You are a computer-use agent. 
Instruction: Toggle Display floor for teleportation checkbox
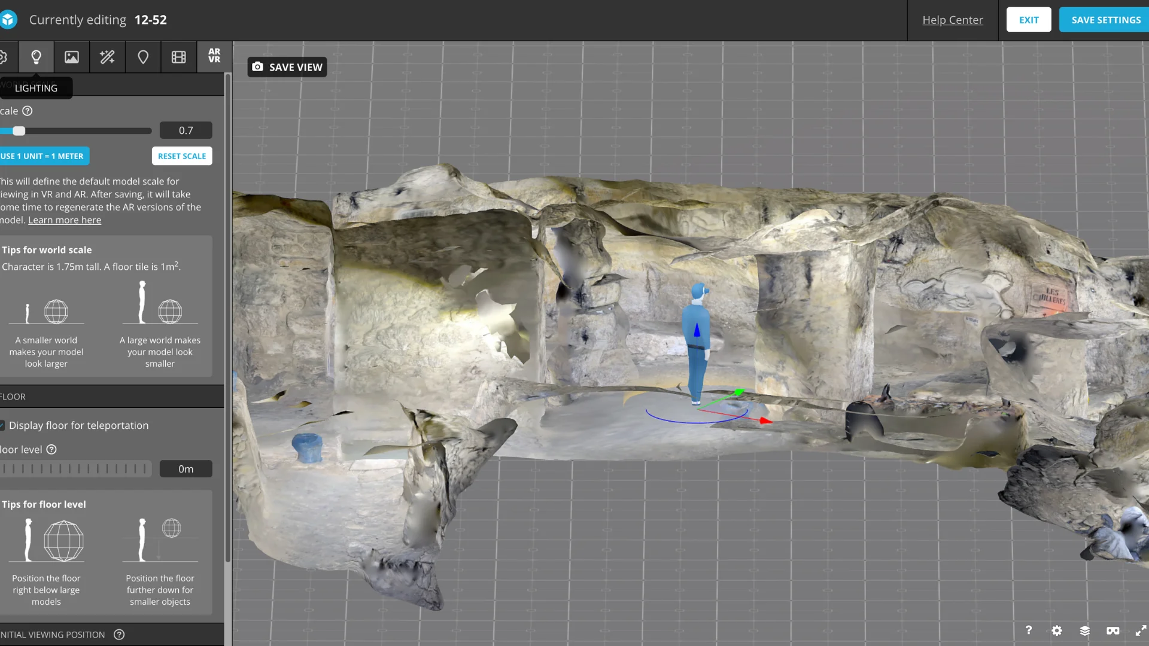coord(2,425)
